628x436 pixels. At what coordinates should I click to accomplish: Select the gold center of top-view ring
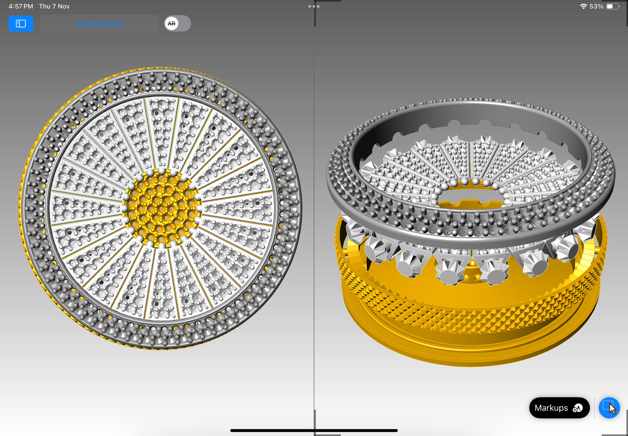(x=161, y=208)
